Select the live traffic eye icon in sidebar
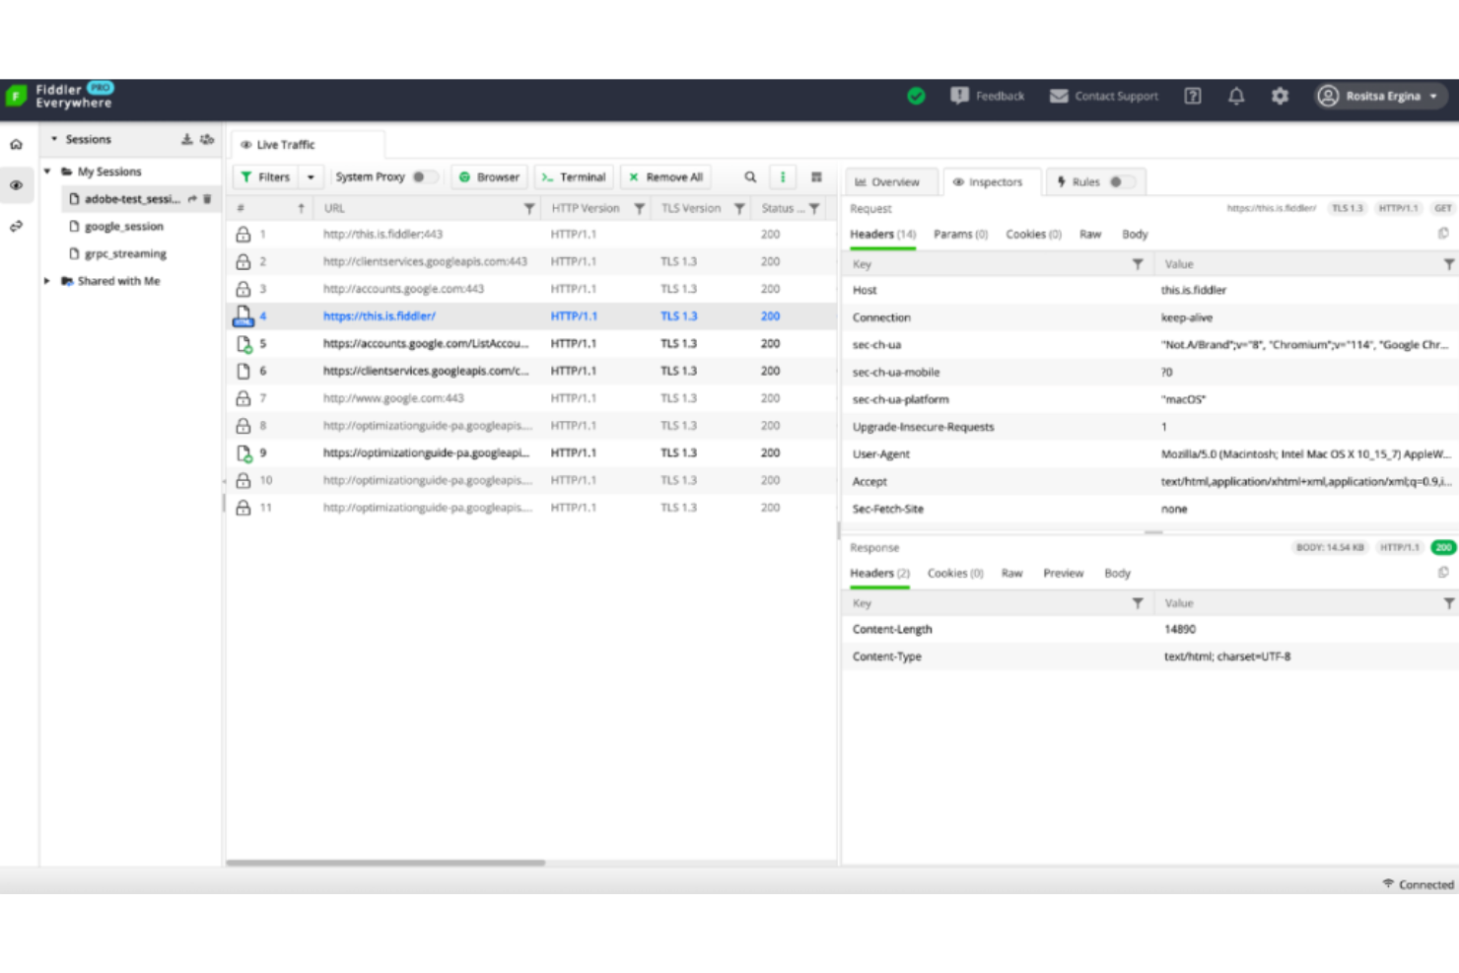This screenshot has height=973, width=1459. click(16, 185)
